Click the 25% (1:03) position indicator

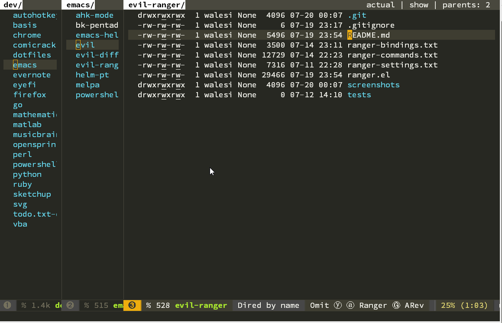[x=464, y=305]
